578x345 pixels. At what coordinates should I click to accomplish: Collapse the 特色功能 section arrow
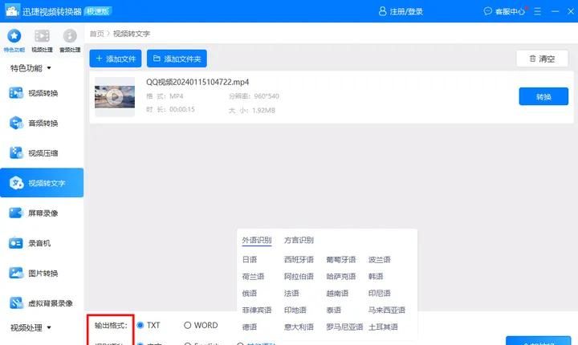49,68
